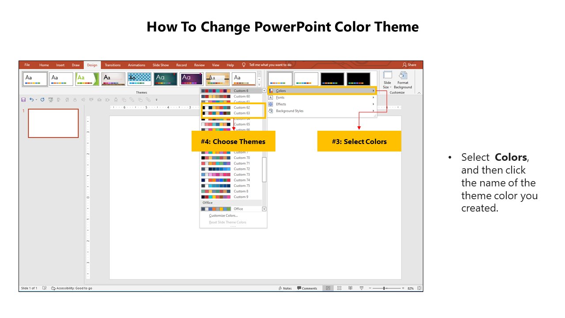Screen dimensions: 565x318
Task: Click the Fit slide to window icon
Action: point(419,288)
